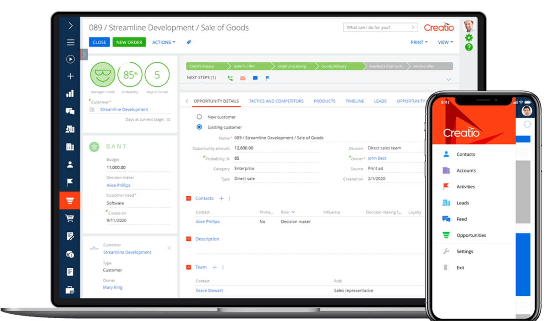Open the green gear settings icon
548x321 pixels.
coord(469,38)
